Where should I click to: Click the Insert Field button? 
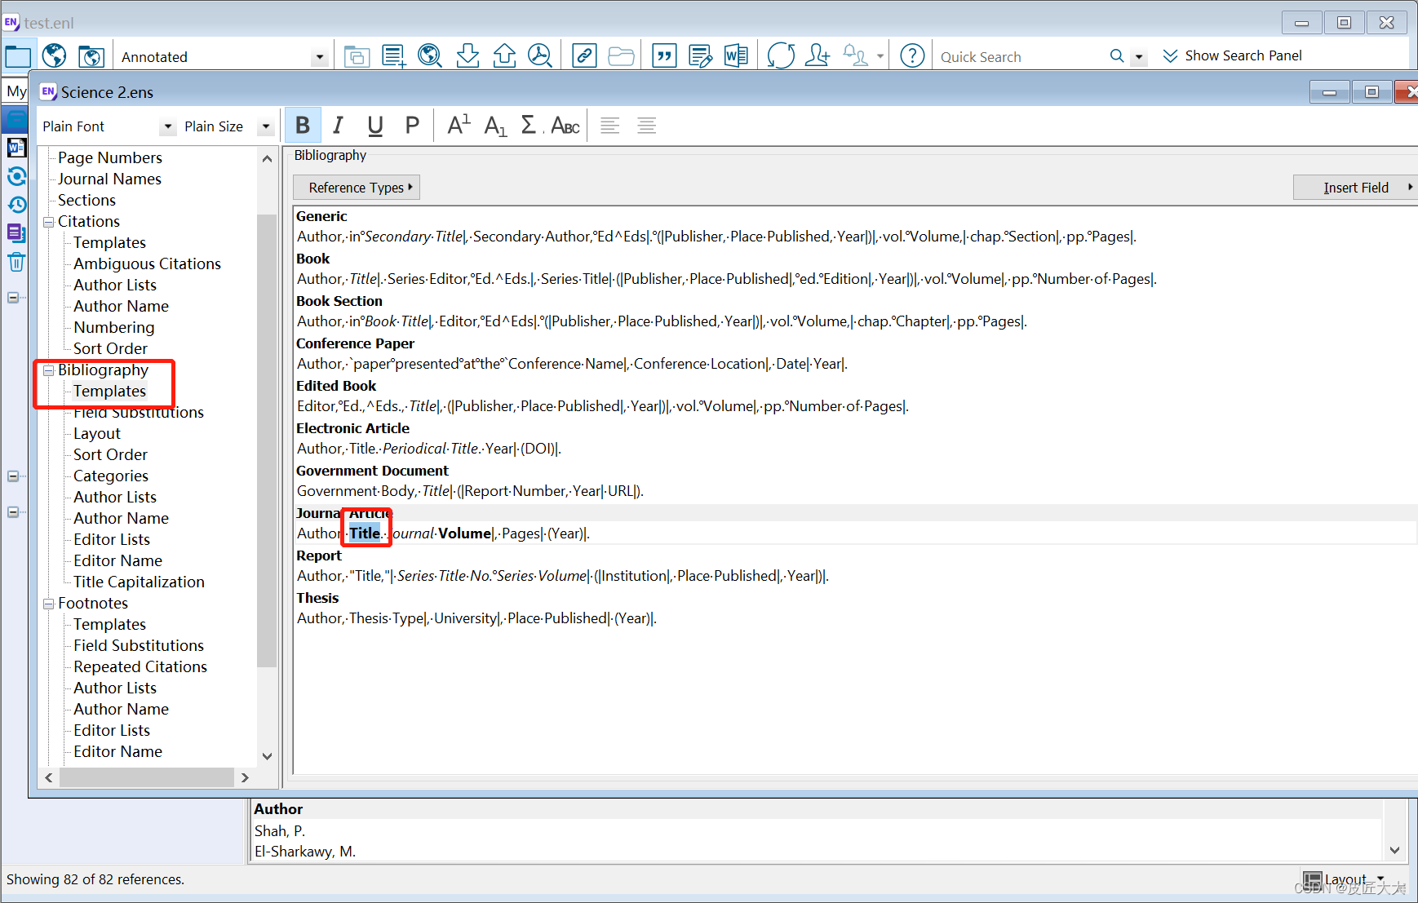1354,187
